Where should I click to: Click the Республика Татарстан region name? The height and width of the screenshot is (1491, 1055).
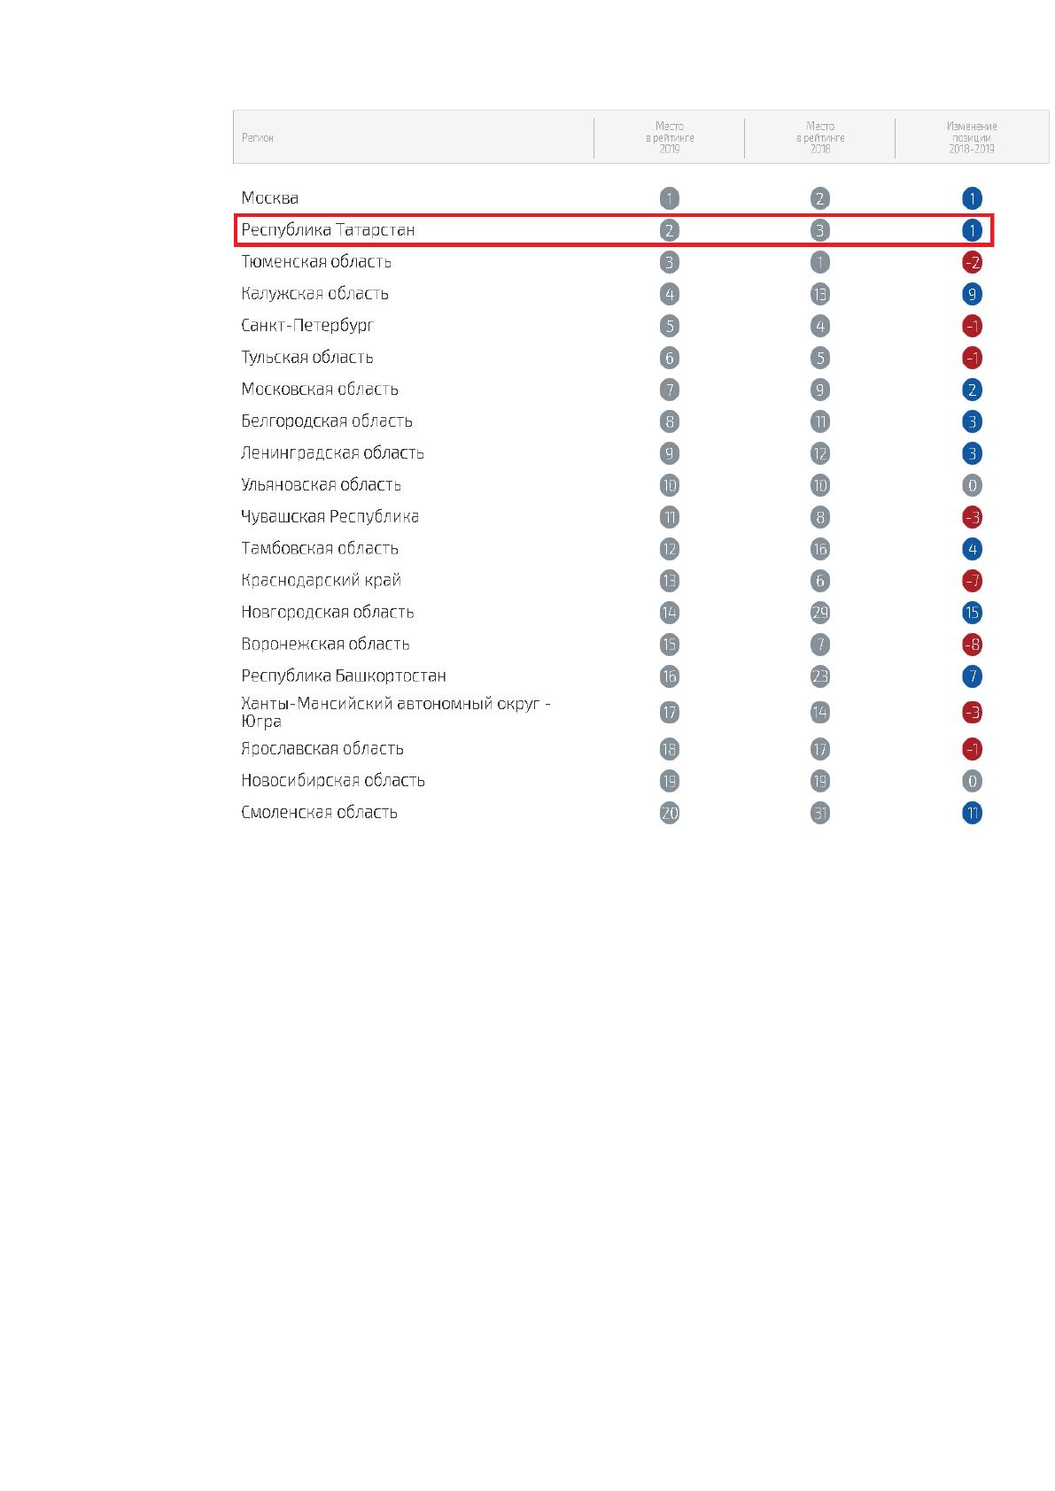click(x=328, y=230)
